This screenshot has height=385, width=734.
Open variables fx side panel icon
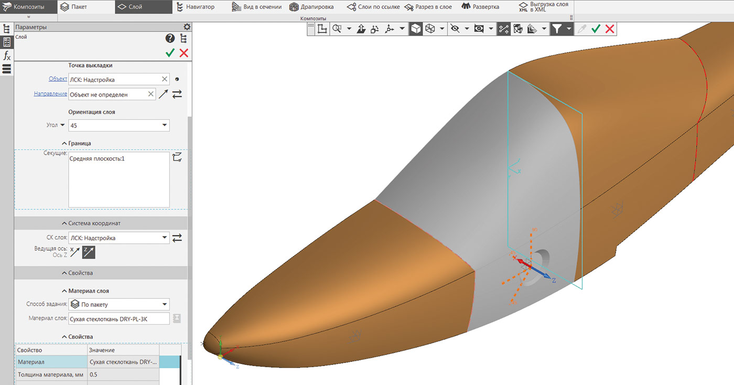tap(7, 56)
